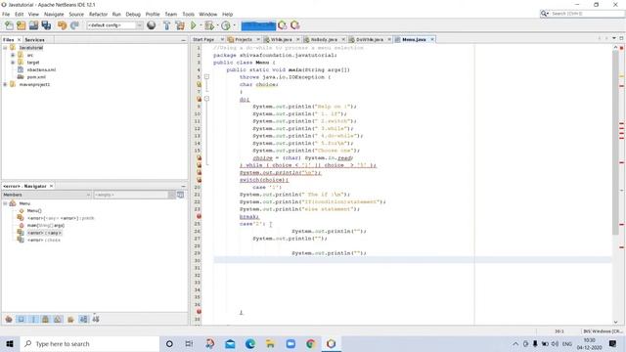The image size is (626, 352).
Task: Click the Save All toolbar icon
Action: click(x=46, y=25)
